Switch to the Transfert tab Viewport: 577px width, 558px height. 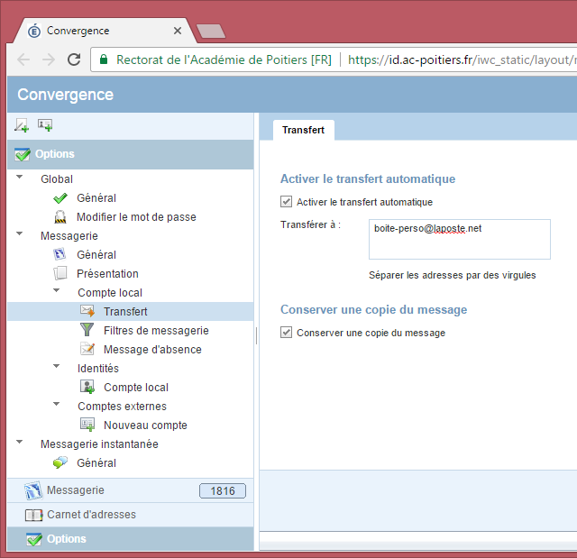(303, 130)
